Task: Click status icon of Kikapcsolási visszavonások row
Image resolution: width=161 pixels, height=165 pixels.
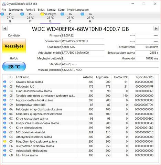Action: [x=5, y=123]
